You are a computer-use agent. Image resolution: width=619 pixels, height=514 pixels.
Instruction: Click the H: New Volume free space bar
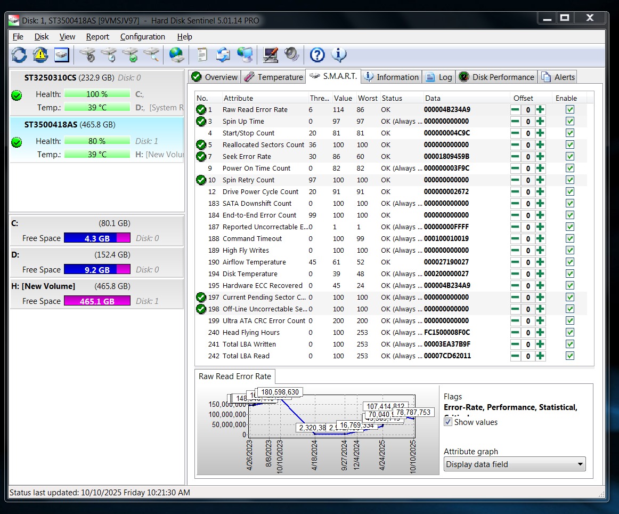pyautogui.click(x=97, y=301)
